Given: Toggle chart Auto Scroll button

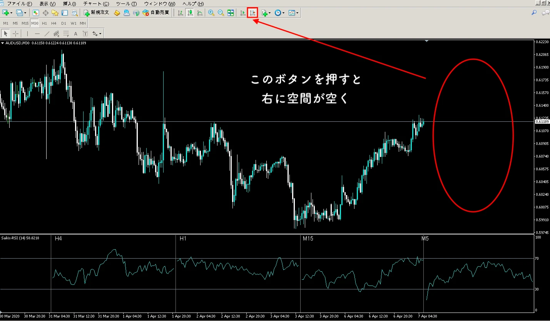Looking at the screenshot, I should pyautogui.click(x=242, y=13).
